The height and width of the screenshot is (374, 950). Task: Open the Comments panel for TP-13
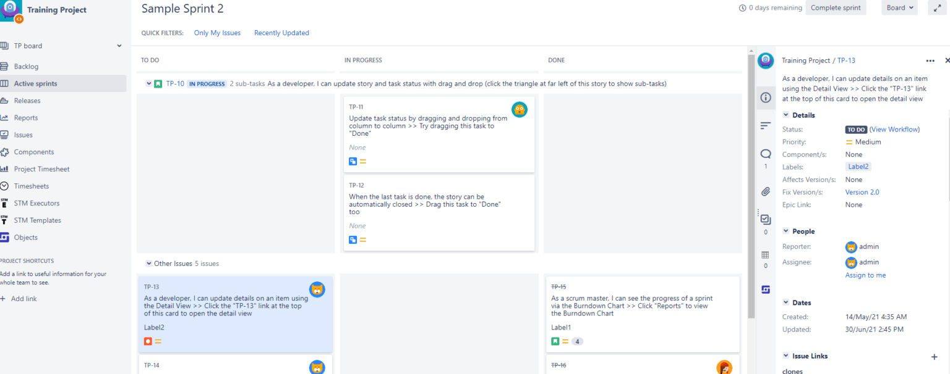(766, 154)
